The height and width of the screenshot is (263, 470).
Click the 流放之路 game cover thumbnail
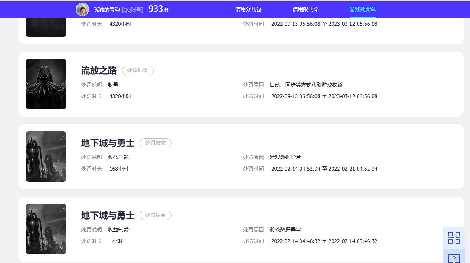46,84
